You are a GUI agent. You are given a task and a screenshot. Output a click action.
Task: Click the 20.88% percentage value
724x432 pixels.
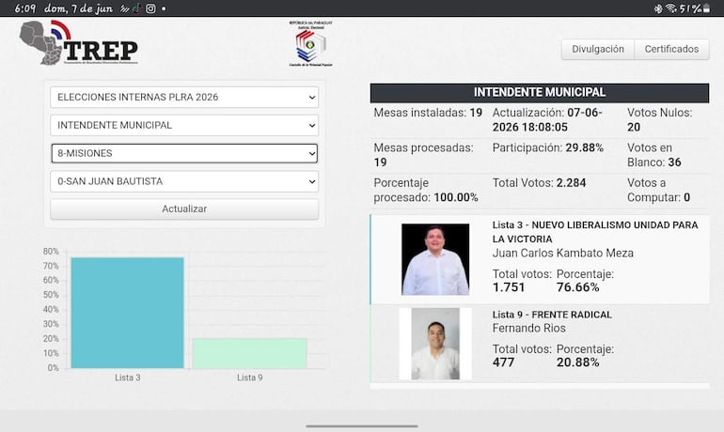pyautogui.click(x=577, y=363)
